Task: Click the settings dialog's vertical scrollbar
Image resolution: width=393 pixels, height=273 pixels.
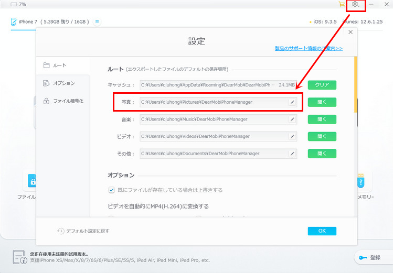Action: (355, 84)
